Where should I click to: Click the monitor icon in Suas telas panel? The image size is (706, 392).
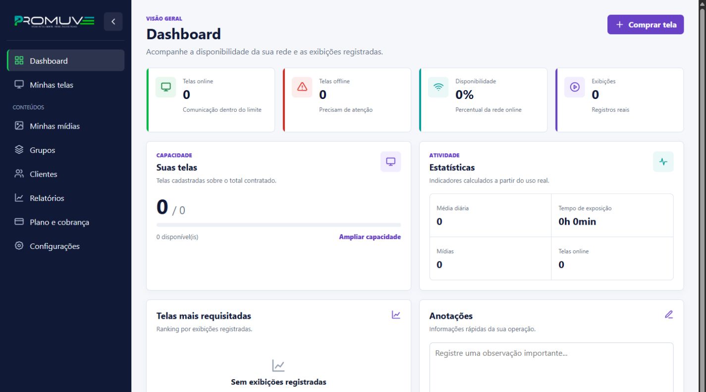tap(390, 162)
